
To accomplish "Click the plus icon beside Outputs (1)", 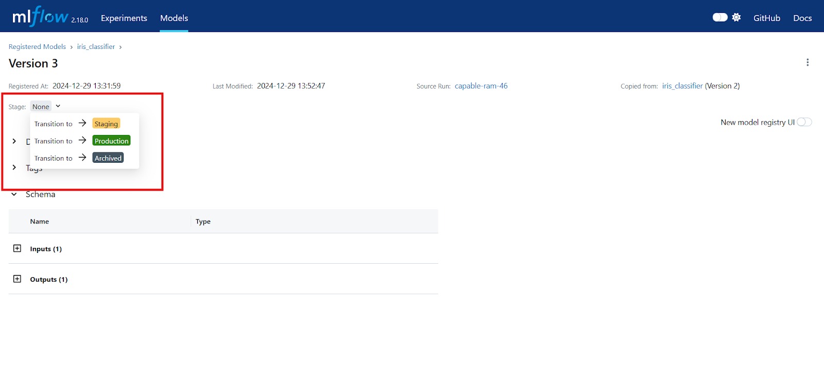I will pyautogui.click(x=17, y=279).
